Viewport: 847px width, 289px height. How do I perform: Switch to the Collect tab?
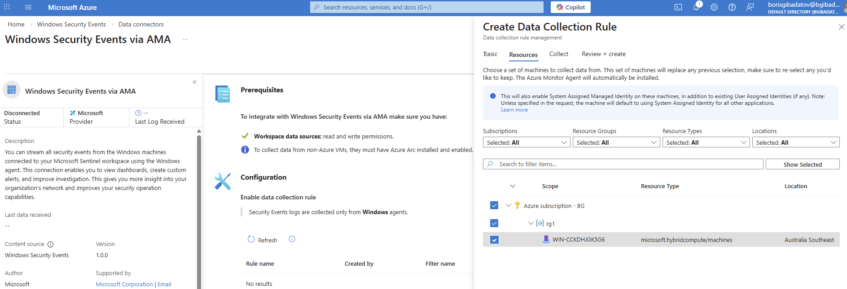pos(558,54)
